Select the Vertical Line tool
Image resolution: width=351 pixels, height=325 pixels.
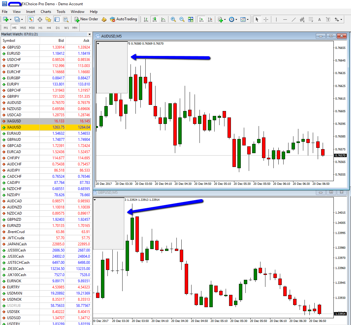[276, 19]
